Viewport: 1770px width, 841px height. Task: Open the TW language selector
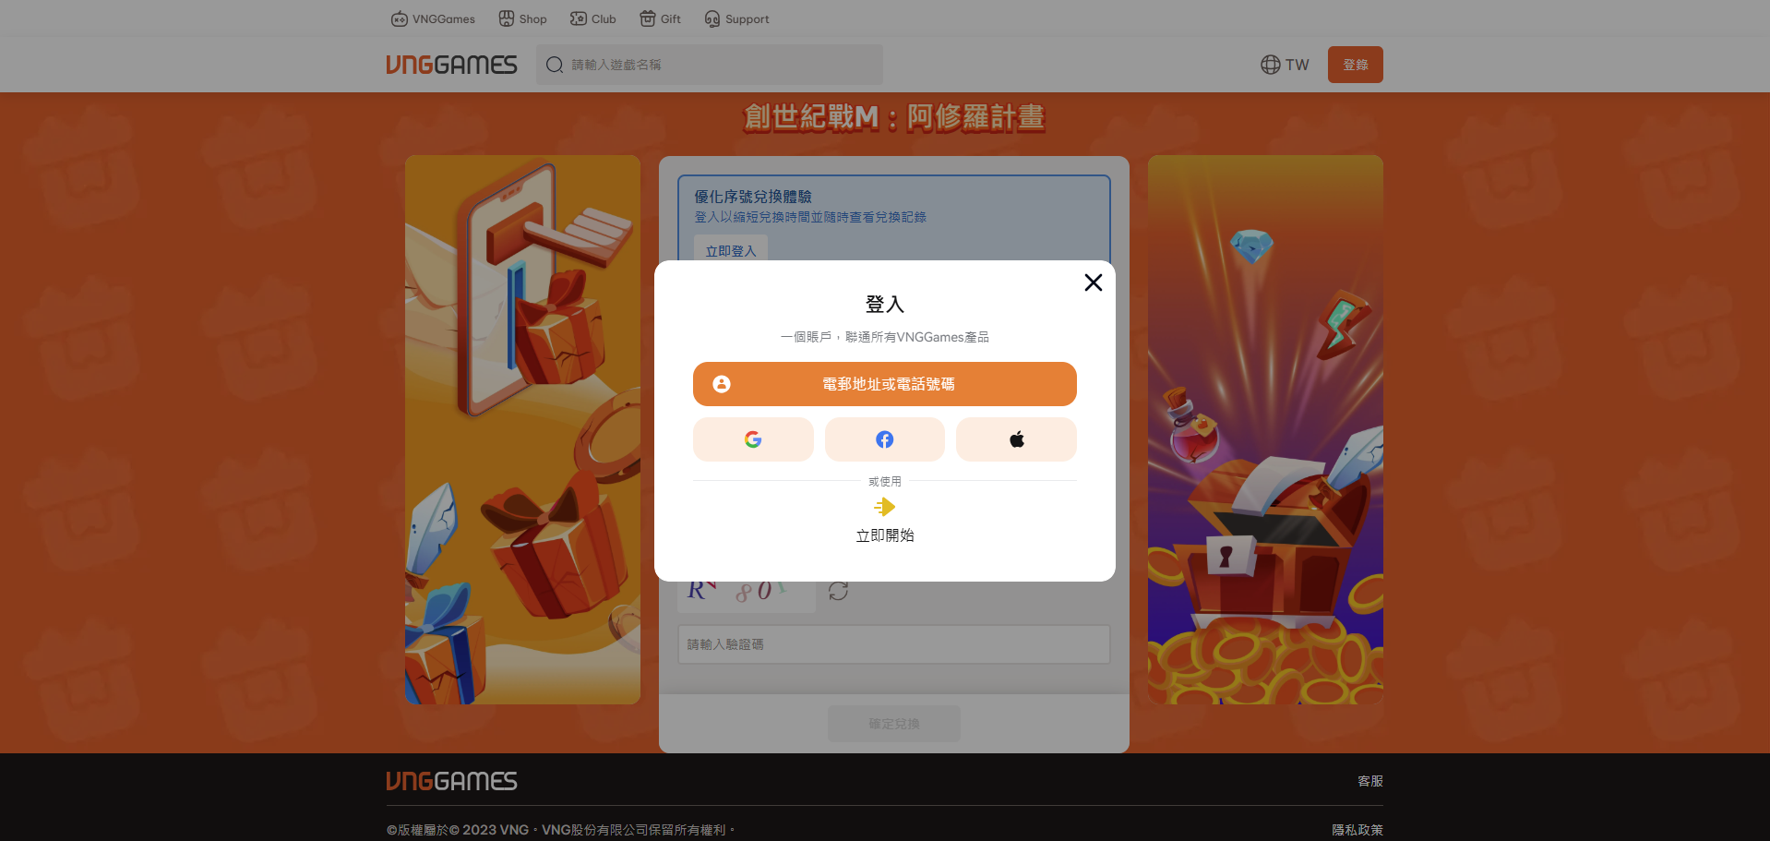(1285, 65)
